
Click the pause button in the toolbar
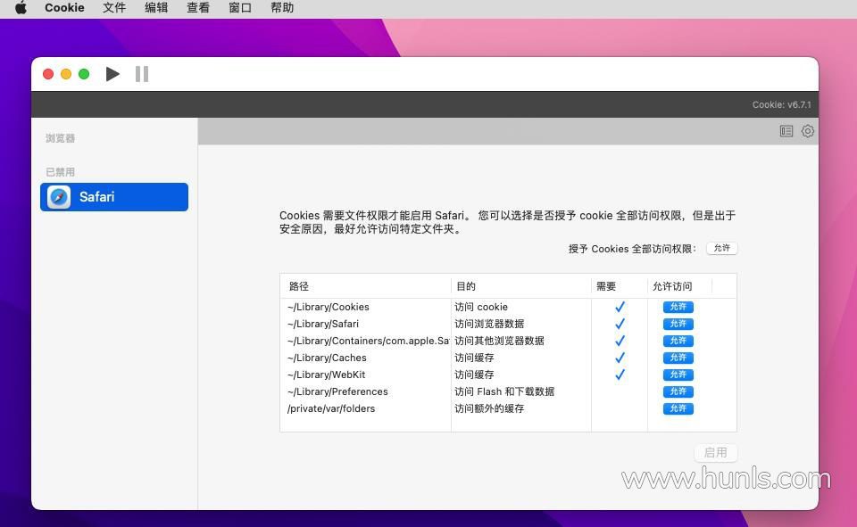(x=142, y=74)
